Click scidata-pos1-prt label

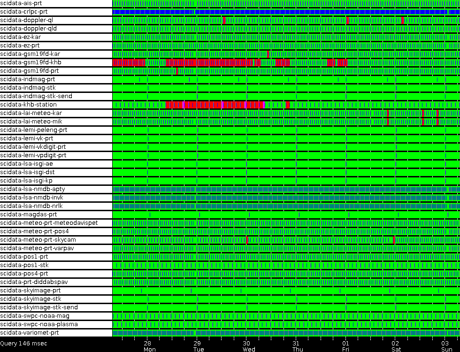pyautogui.click(x=24, y=257)
